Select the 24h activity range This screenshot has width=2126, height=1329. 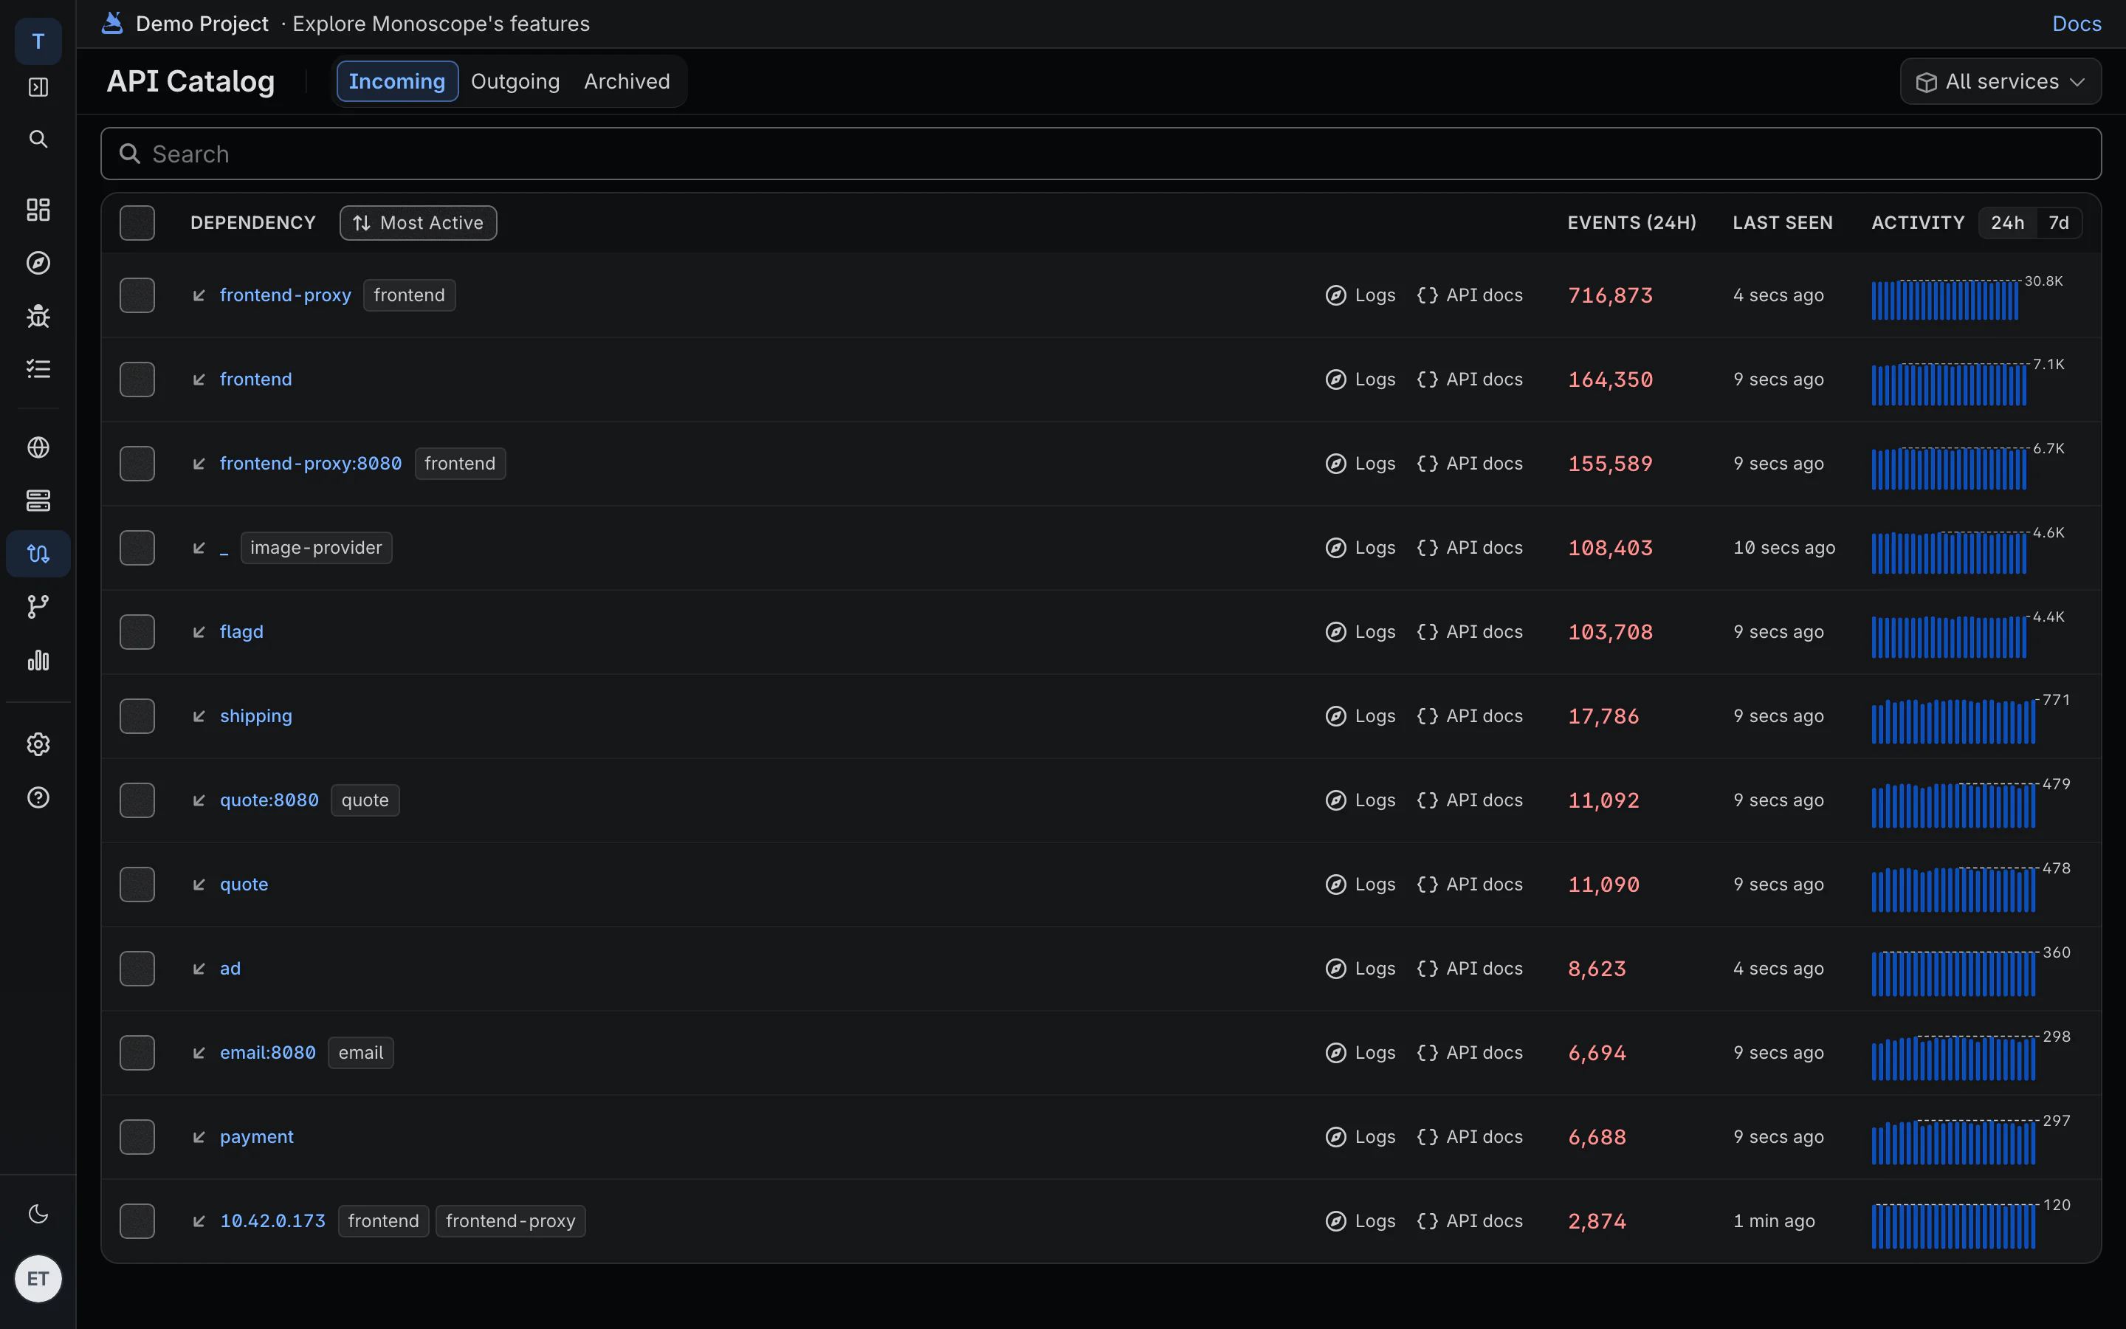[x=2007, y=223]
